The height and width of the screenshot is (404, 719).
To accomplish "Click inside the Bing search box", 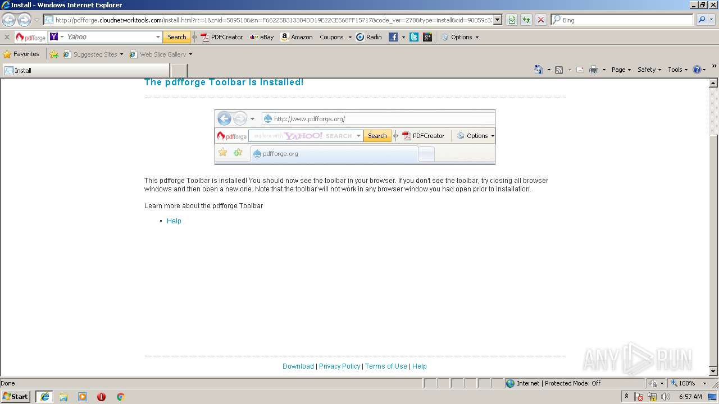I will [x=622, y=20].
